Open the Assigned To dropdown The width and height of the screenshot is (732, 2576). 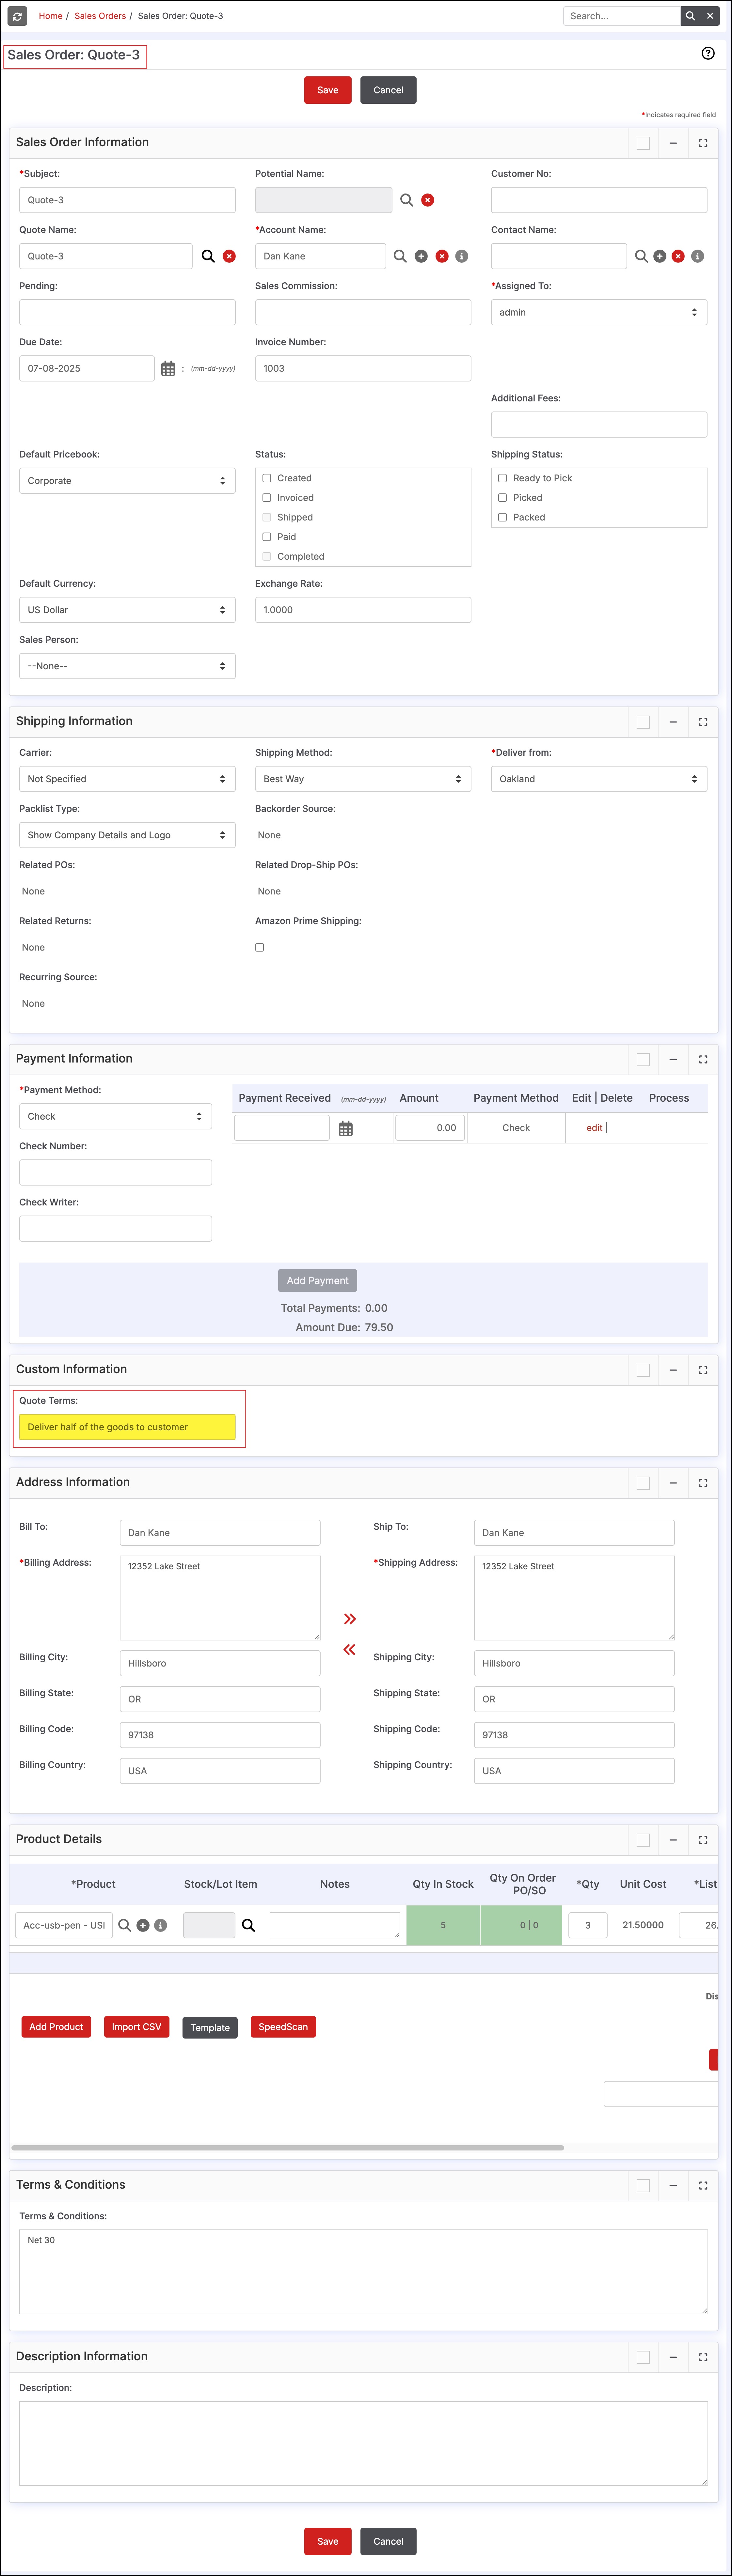coord(599,312)
